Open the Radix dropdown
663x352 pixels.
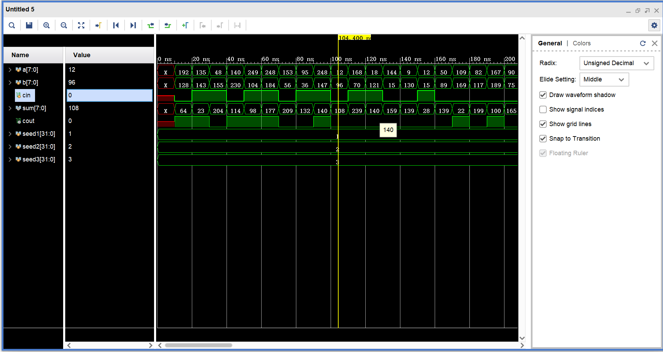coord(616,63)
